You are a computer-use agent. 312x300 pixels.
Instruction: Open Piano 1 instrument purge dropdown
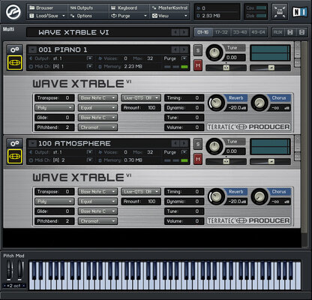click(184, 58)
